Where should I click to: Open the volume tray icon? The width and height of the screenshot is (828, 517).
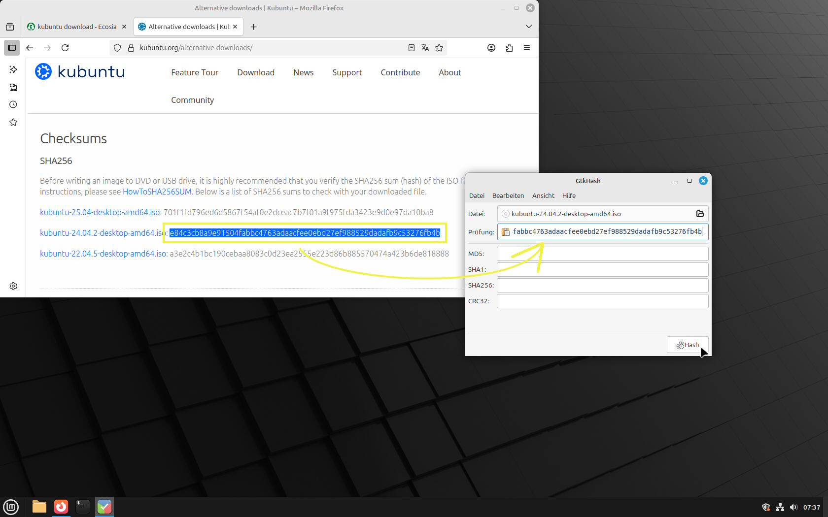pos(793,507)
